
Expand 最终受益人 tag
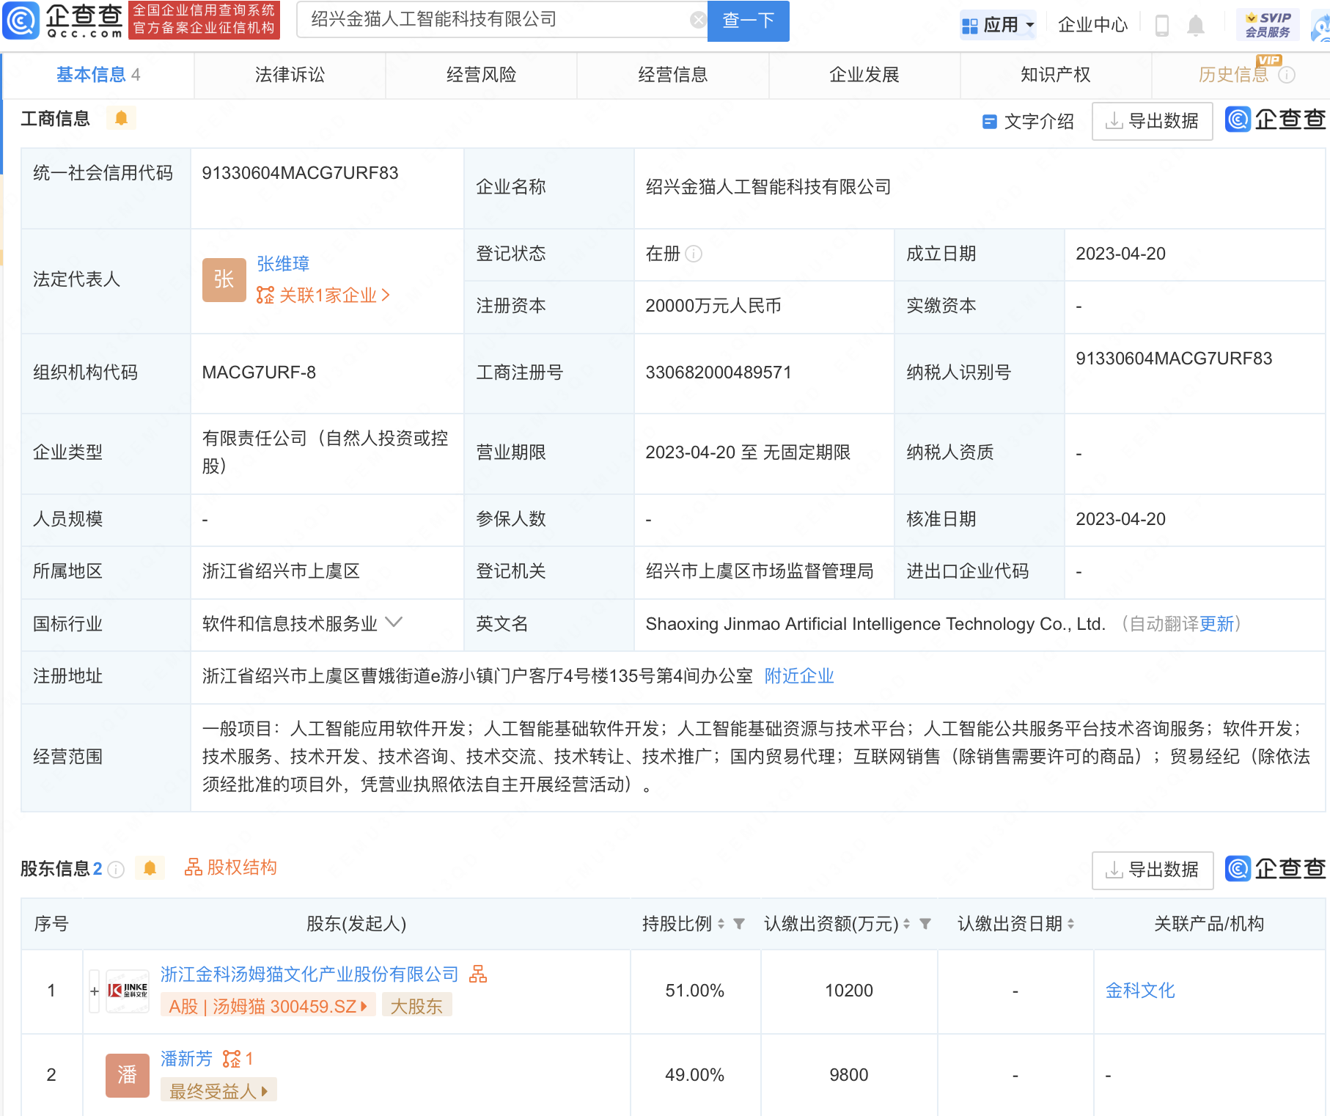pyautogui.click(x=218, y=1090)
